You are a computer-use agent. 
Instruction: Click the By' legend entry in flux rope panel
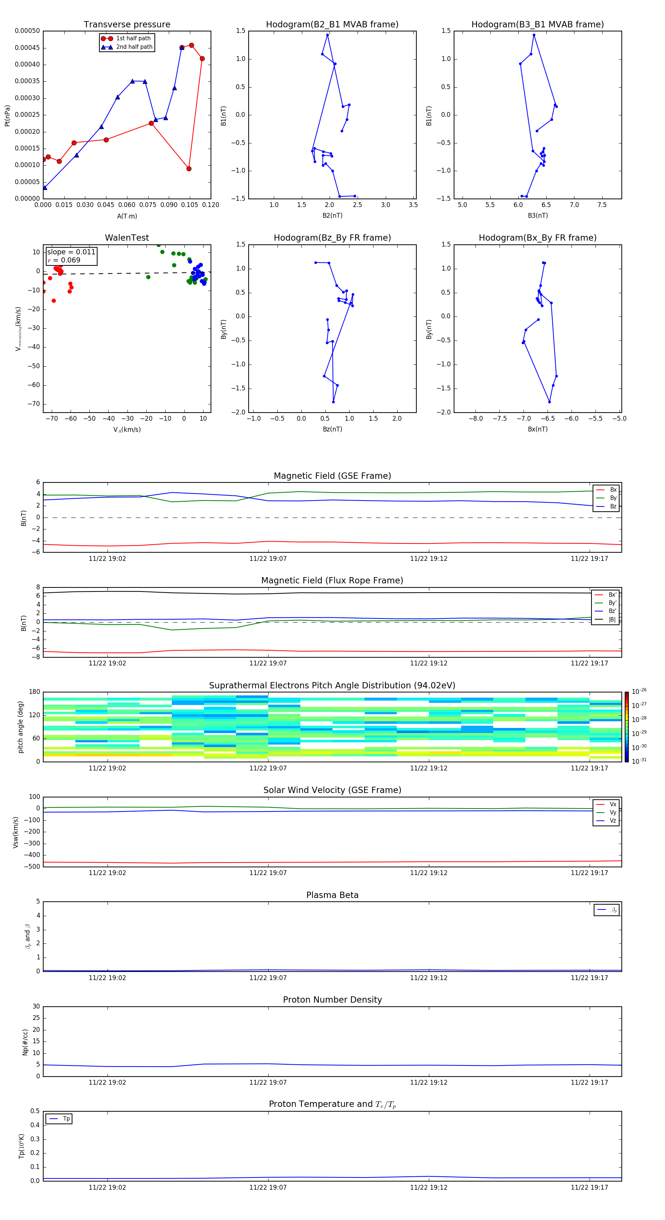pos(606,603)
